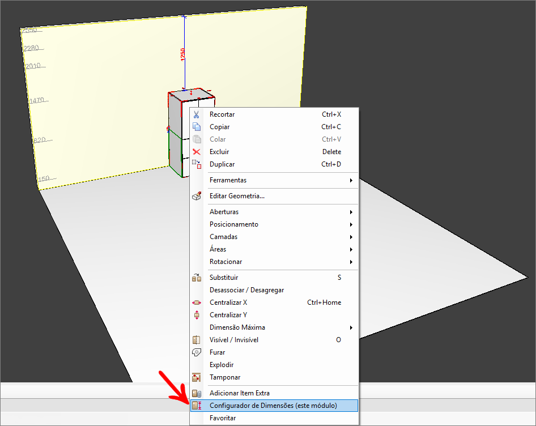Click the Tamponar icon

[197, 377]
